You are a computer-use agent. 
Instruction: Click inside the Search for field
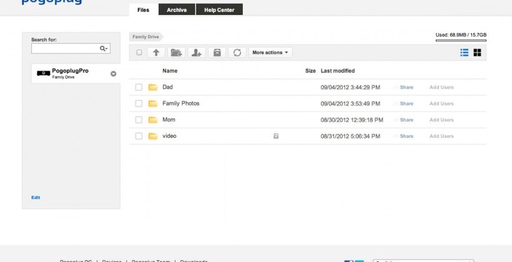point(71,49)
